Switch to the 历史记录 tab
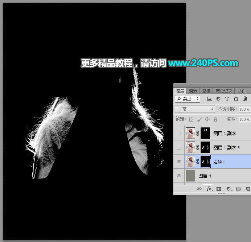 (224, 91)
